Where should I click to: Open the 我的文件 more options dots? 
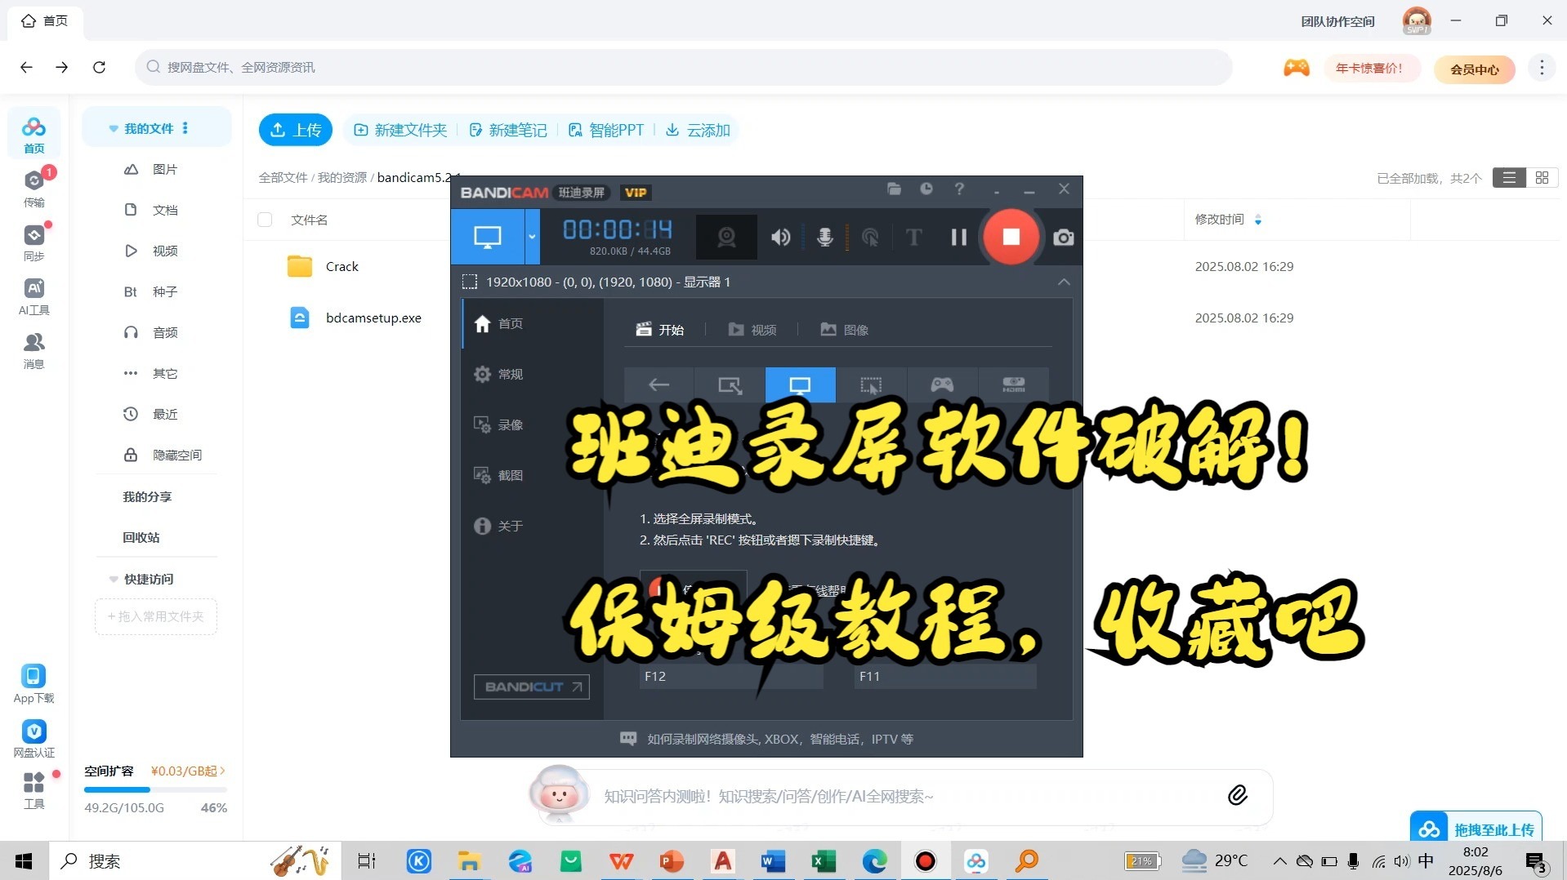185,128
